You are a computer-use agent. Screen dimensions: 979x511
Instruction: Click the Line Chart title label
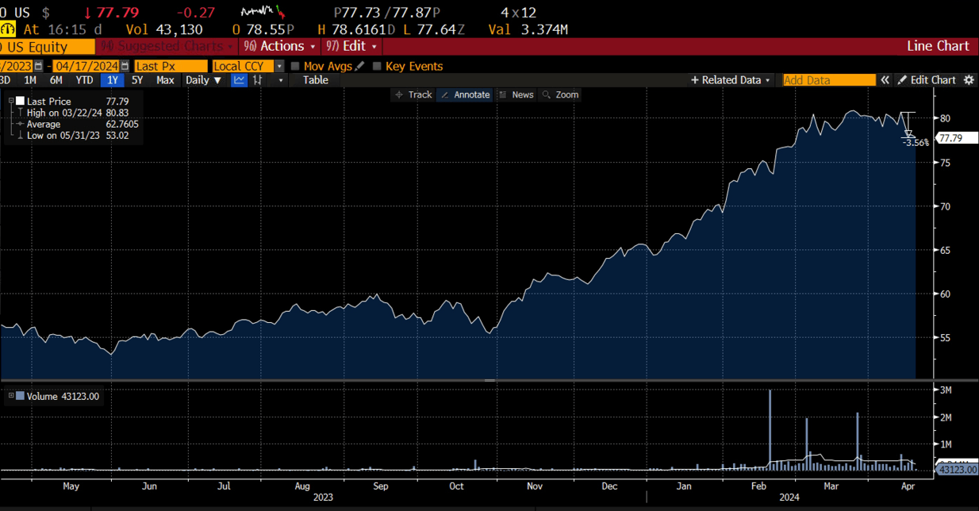coord(938,46)
